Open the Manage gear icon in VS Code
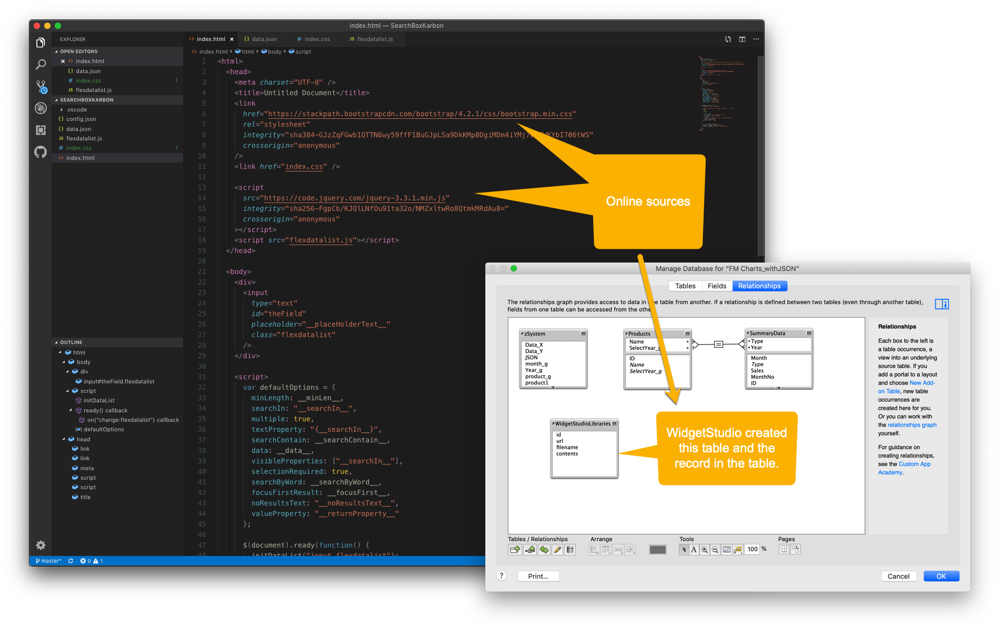The height and width of the screenshot is (638, 1002). [41, 545]
